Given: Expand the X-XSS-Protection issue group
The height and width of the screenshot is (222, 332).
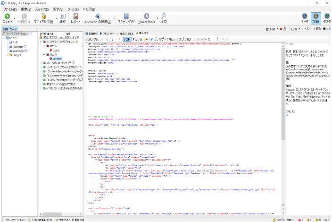Looking at the screenshot, I should pyautogui.click(x=41, y=80).
